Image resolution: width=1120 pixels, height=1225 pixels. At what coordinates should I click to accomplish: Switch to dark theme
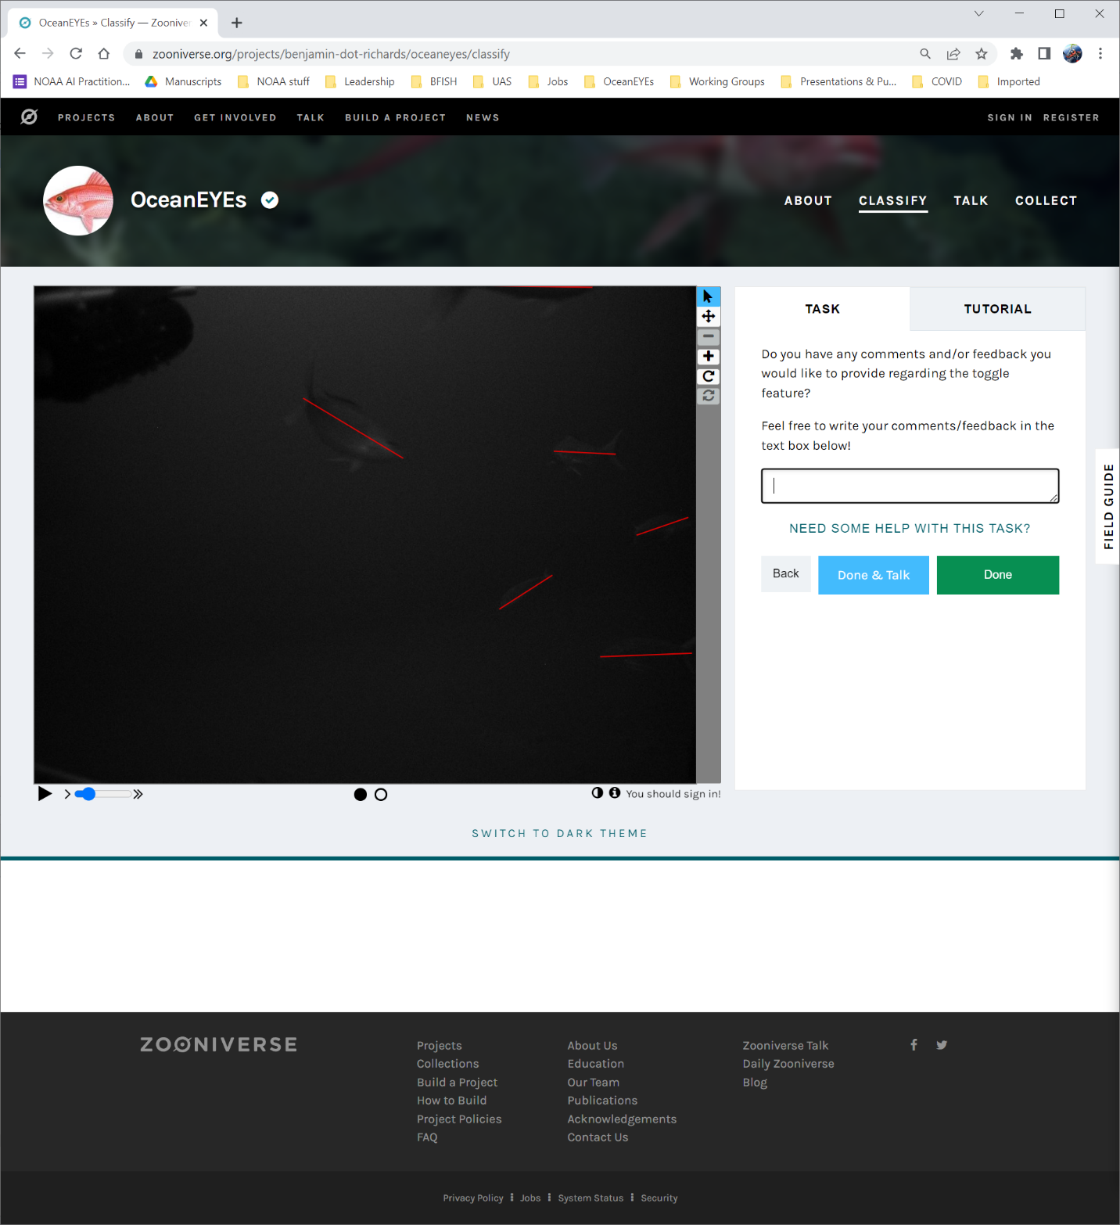pos(560,833)
